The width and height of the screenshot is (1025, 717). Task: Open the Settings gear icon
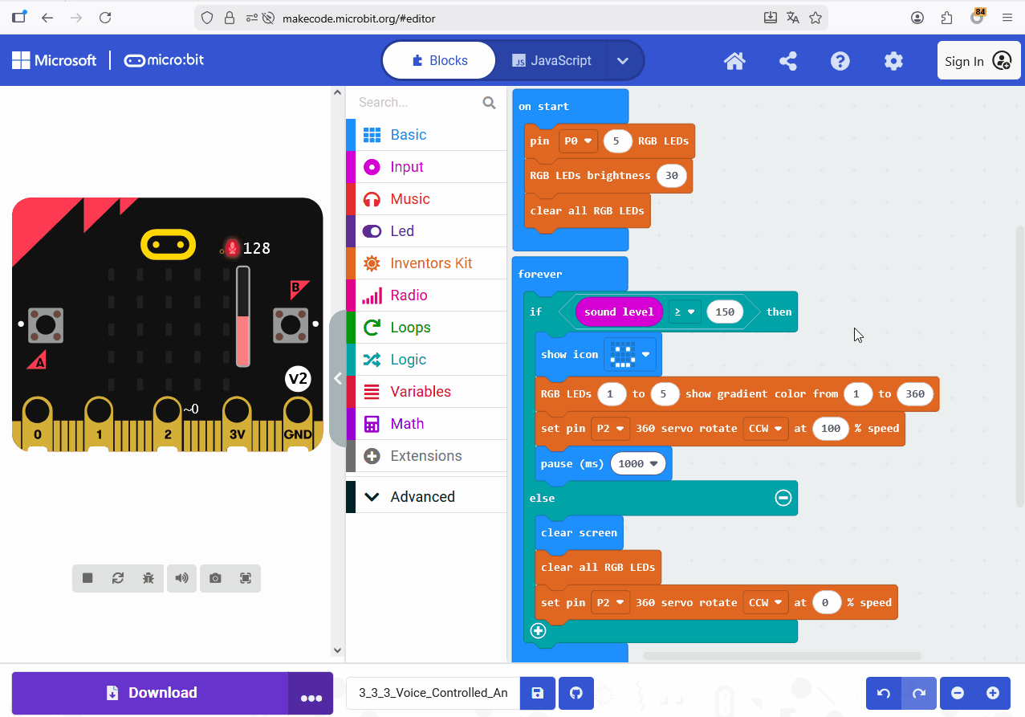[x=893, y=61]
